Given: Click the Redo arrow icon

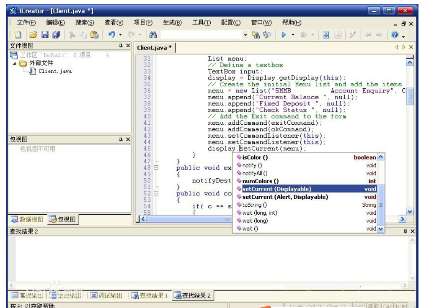Looking at the screenshot, I should click(x=132, y=35).
